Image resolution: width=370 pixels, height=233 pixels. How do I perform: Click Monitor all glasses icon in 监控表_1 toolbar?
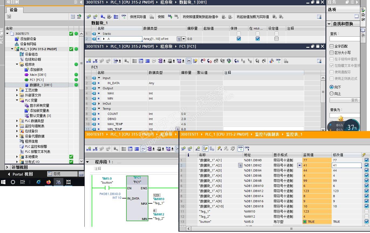240,148
